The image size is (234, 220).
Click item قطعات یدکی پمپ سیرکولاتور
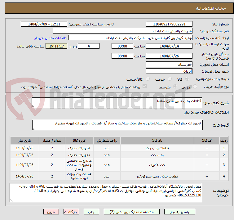157,176
